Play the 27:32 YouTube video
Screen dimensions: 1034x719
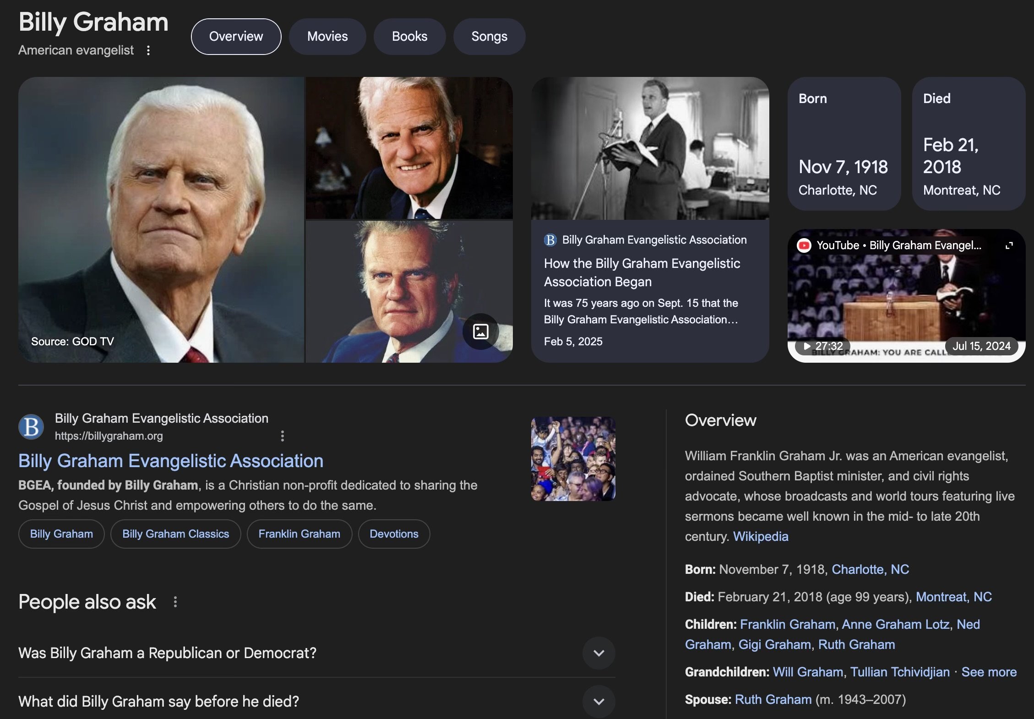pos(823,346)
